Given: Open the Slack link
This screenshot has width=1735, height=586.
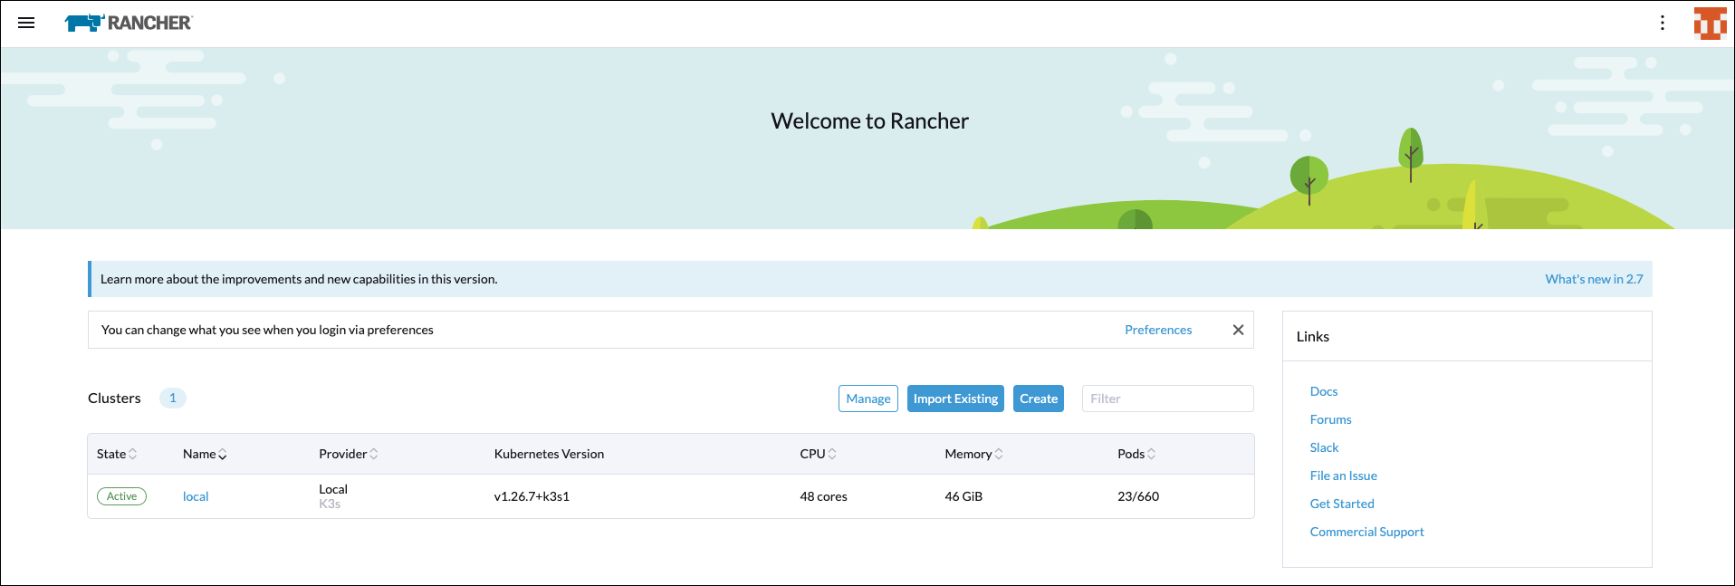Looking at the screenshot, I should [x=1324, y=447].
